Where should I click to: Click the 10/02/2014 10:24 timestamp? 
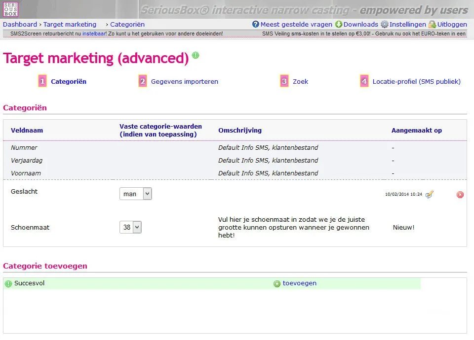[403, 194]
